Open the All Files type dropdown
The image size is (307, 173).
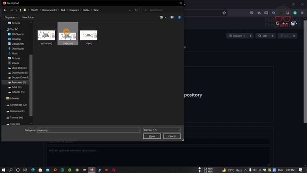pos(162,130)
